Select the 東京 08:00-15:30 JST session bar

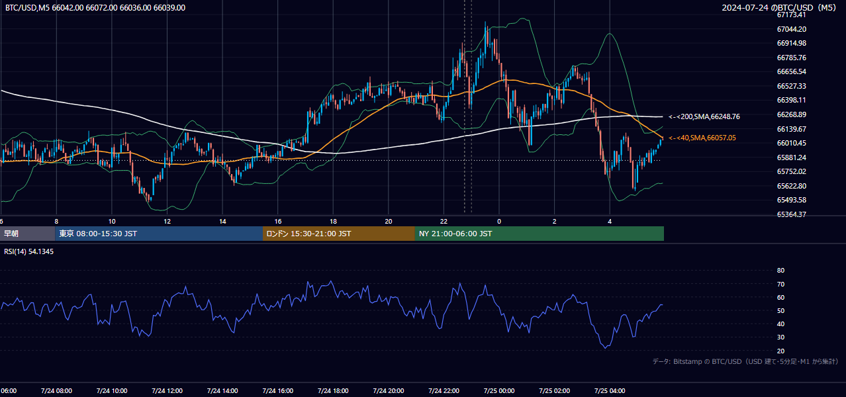159,234
